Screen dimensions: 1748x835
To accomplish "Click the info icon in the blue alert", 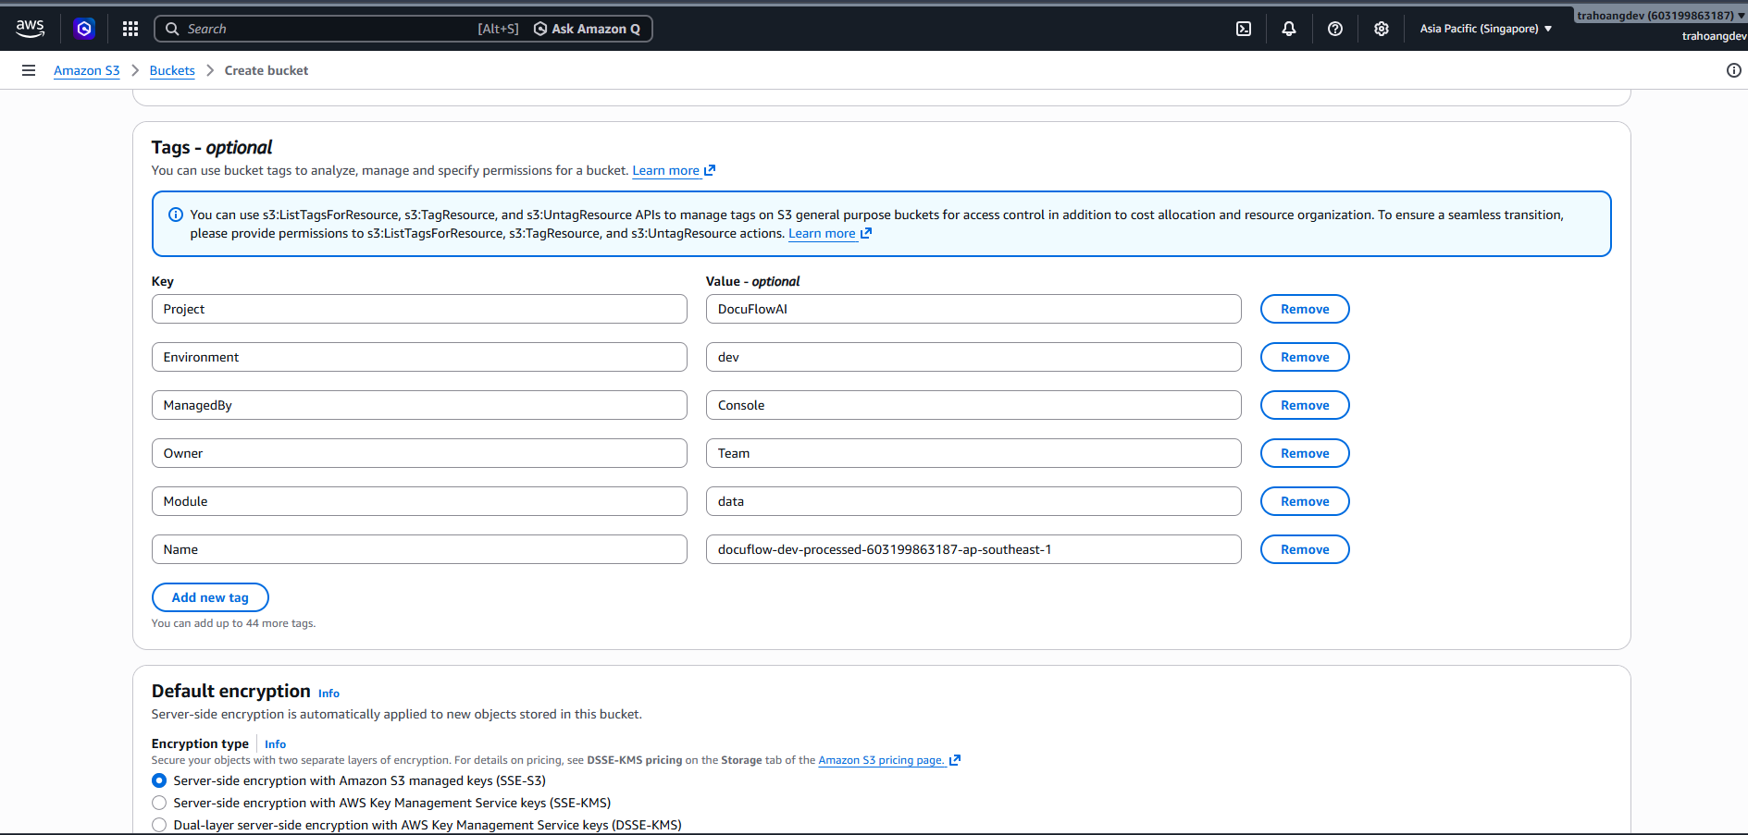I will click(x=176, y=215).
